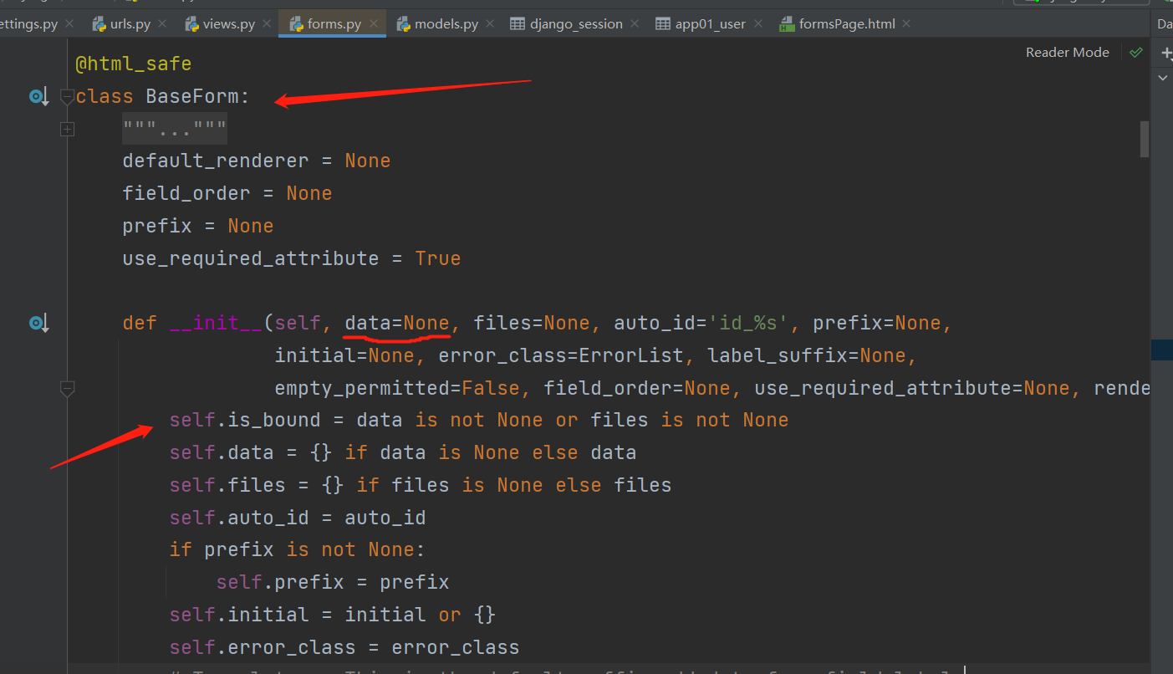The width and height of the screenshot is (1173, 674).
Task: Click the override gutter icon beside class BaseForm
Action: [x=38, y=97]
